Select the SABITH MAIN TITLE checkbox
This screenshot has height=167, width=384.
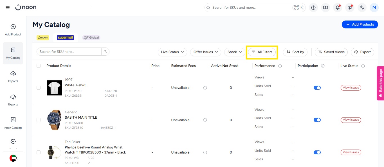pos(39,120)
